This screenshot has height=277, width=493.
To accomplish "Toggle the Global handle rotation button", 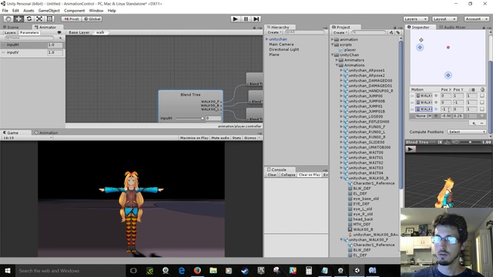I will (92, 18).
